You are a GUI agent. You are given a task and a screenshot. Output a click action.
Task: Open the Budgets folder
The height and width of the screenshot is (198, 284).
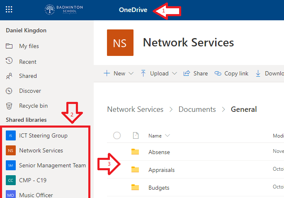click(x=159, y=188)
